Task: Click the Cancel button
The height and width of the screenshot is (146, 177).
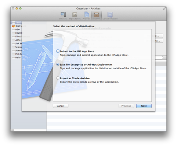Action: pos(61,106)
